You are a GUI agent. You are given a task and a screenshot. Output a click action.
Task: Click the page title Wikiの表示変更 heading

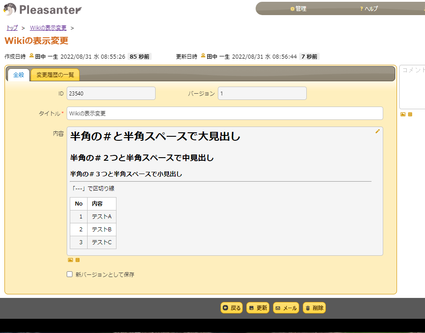(36, 40)
